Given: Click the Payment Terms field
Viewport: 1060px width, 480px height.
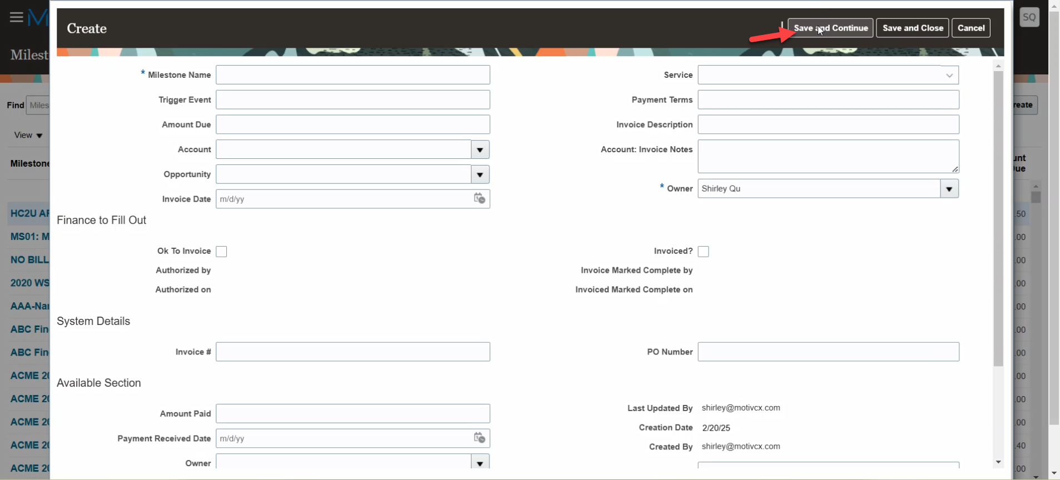Looking at the screenshot, I should coord(828,100).
